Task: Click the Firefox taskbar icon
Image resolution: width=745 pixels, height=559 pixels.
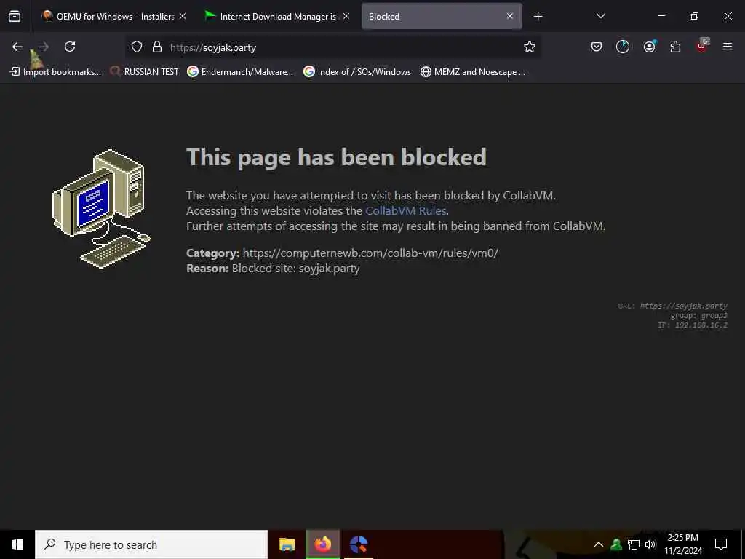Action: click(323, 544)
